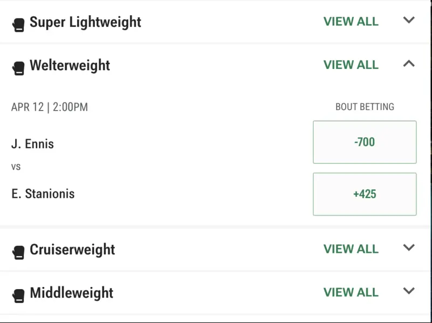The height and width of the screenshot is (323, 432).
Task: View all Cruiserweight bouts
Action: pos(351,249)
